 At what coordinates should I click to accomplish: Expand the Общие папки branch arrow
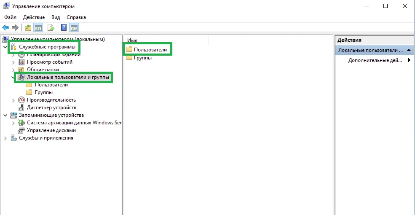(13, 70)
